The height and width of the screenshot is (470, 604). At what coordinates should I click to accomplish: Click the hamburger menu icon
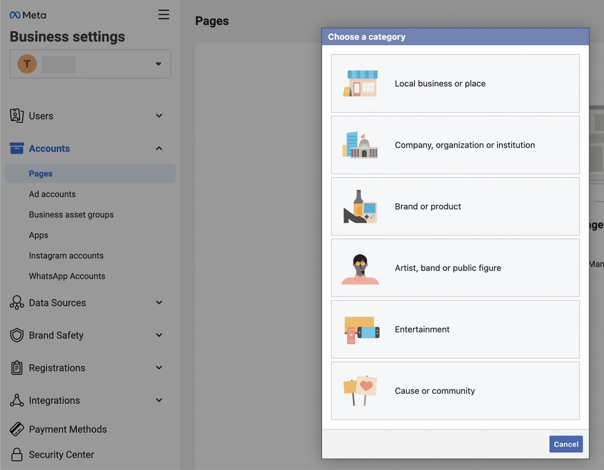(164, 15)
